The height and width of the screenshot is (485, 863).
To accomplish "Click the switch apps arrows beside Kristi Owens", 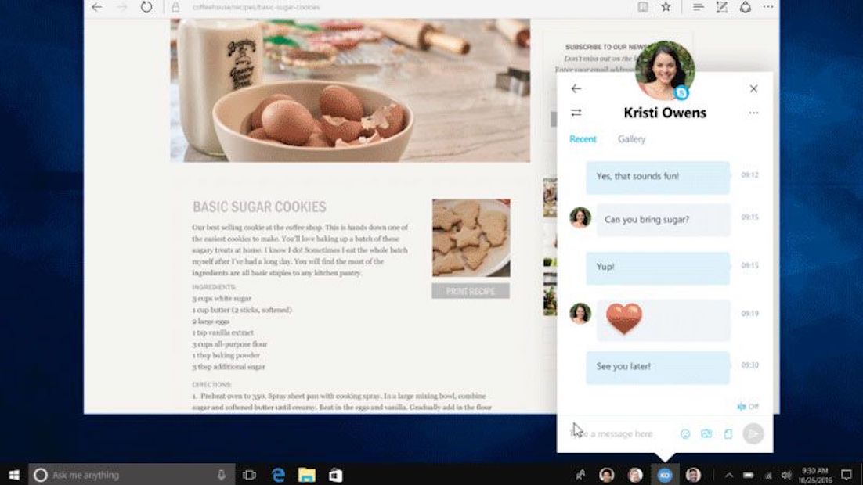I will coord(576,113).
